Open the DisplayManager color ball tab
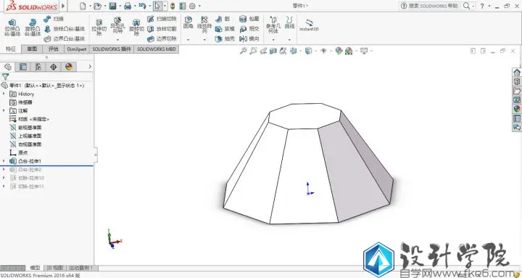 pos(69,67)
